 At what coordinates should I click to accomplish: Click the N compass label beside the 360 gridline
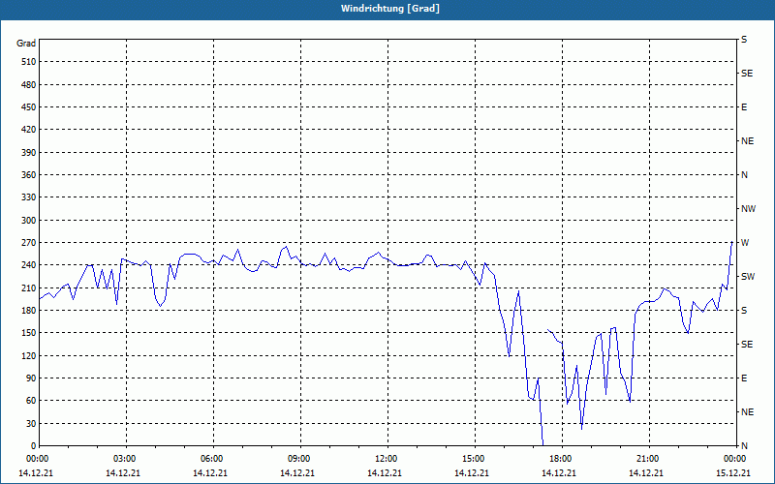point(744,175)
